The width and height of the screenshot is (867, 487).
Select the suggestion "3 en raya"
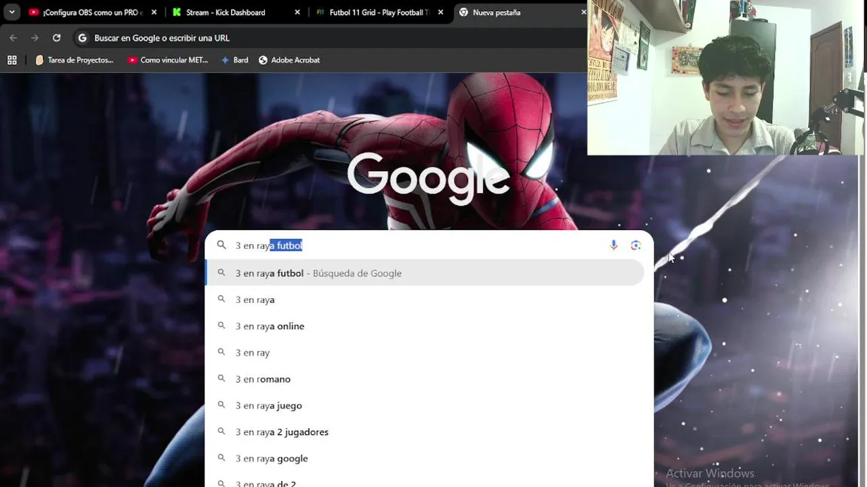pyautogui.click(x=425, y=300)
